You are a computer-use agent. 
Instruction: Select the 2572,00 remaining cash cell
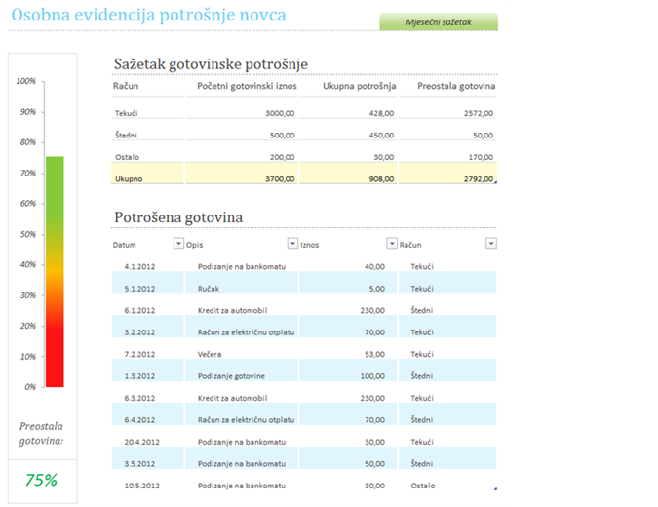[x=479, y=113]
